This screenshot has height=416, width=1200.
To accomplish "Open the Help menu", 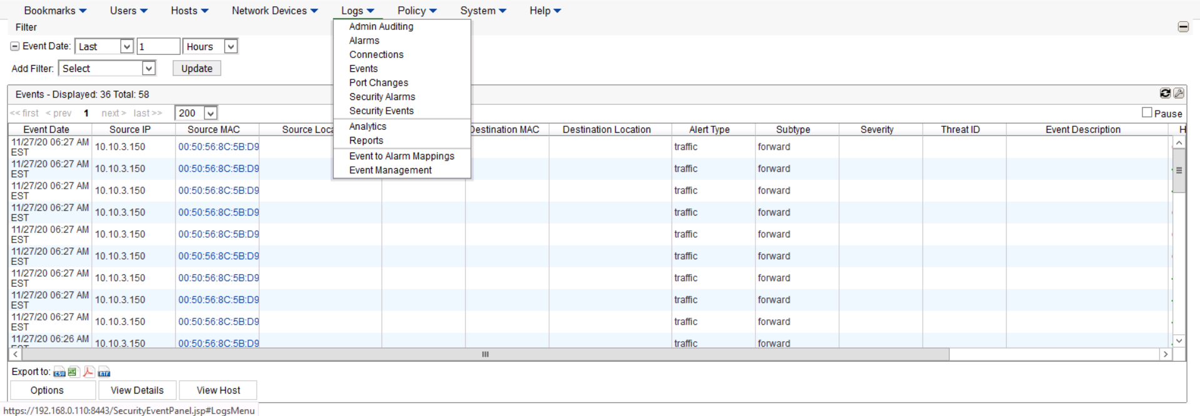I will tap(545, 11).
